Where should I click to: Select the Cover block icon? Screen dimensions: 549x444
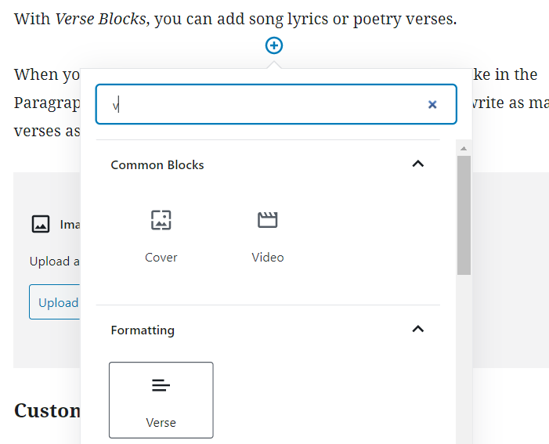[x=161, y=220]
